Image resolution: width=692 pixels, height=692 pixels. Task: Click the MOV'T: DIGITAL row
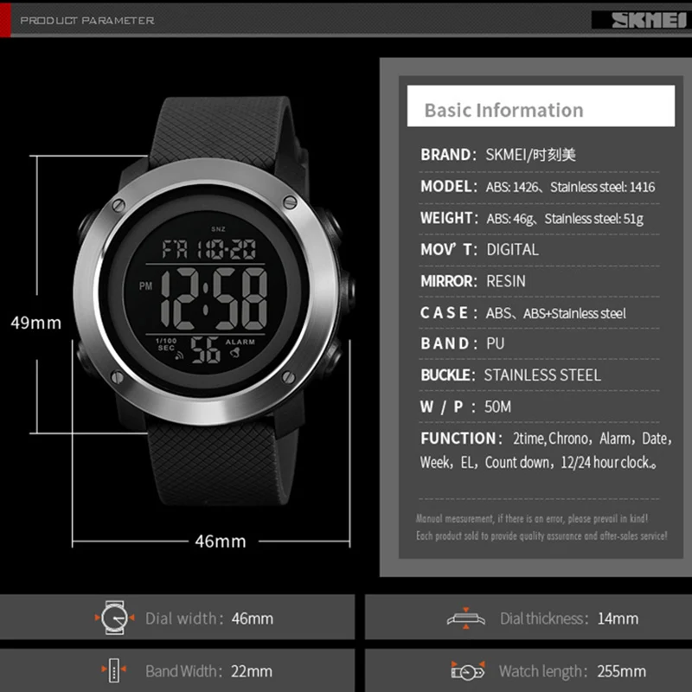click(x=479, y=249)
